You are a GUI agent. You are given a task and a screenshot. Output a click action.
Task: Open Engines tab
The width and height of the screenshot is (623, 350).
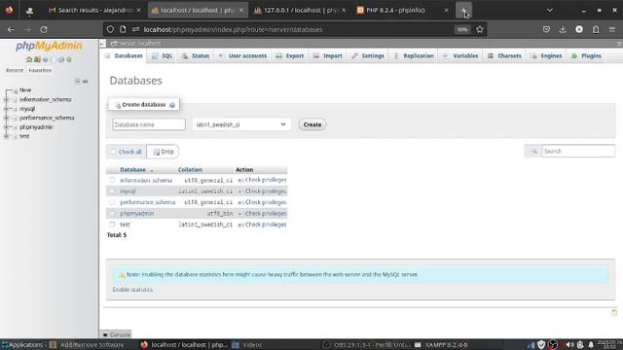pyautogui.click(x=547, y=56)
